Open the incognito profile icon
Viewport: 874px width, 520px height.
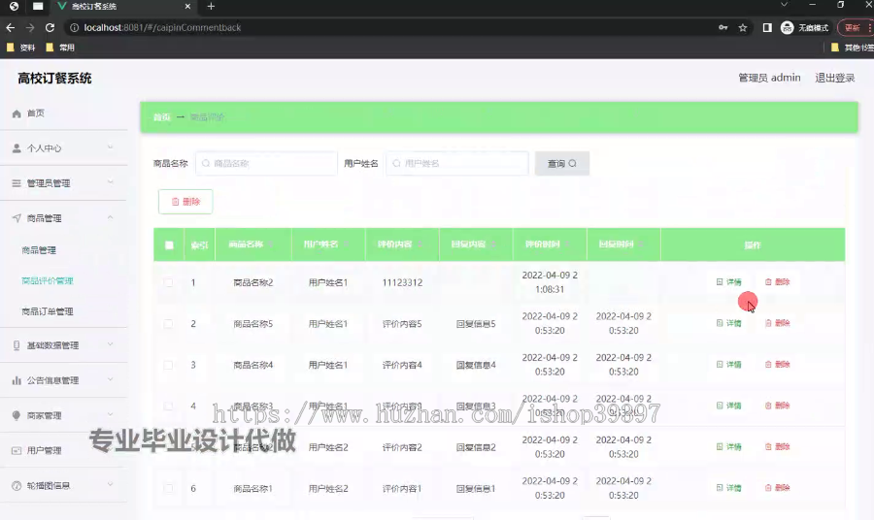787,27
